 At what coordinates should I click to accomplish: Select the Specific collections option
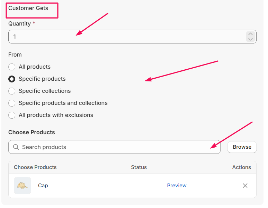point(12,91)
